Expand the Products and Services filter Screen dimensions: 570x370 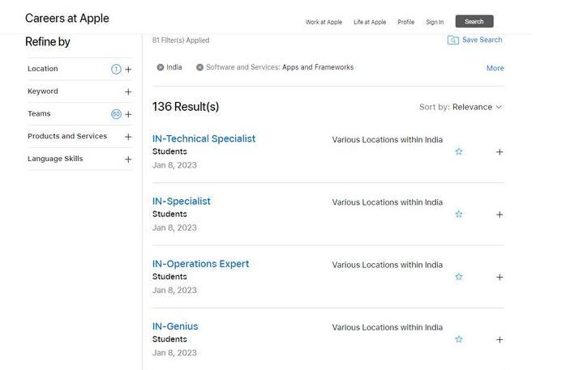128,137
